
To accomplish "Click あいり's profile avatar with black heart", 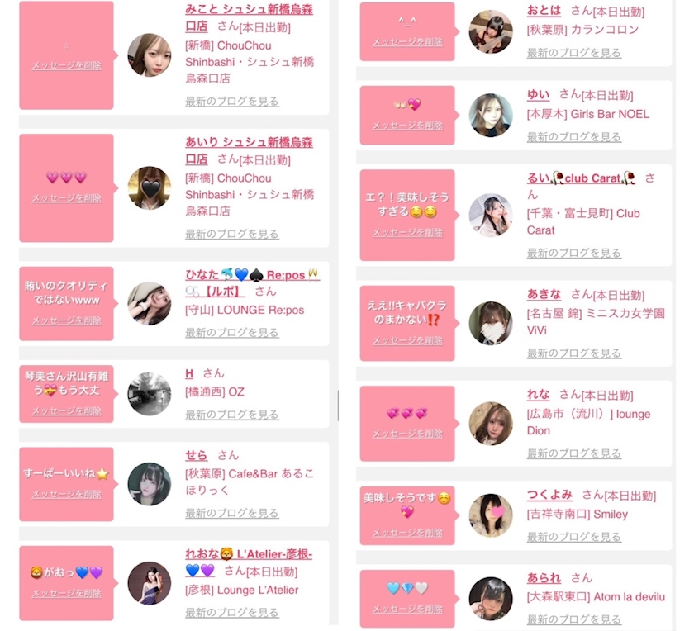I will point(150,187).
